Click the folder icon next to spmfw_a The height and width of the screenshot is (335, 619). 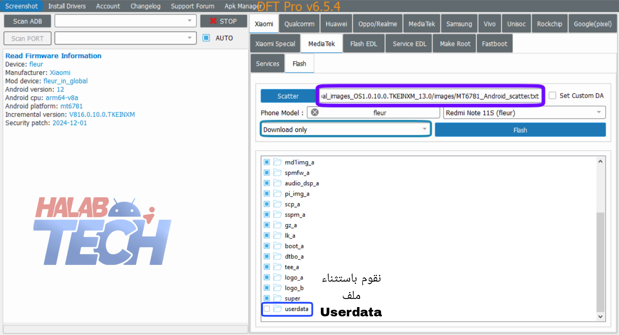tap(277, 172)
